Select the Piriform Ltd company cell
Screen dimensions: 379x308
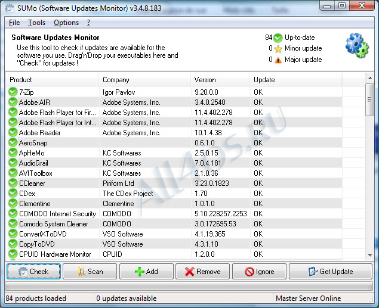pyautogui.click(x=145, y=183)
